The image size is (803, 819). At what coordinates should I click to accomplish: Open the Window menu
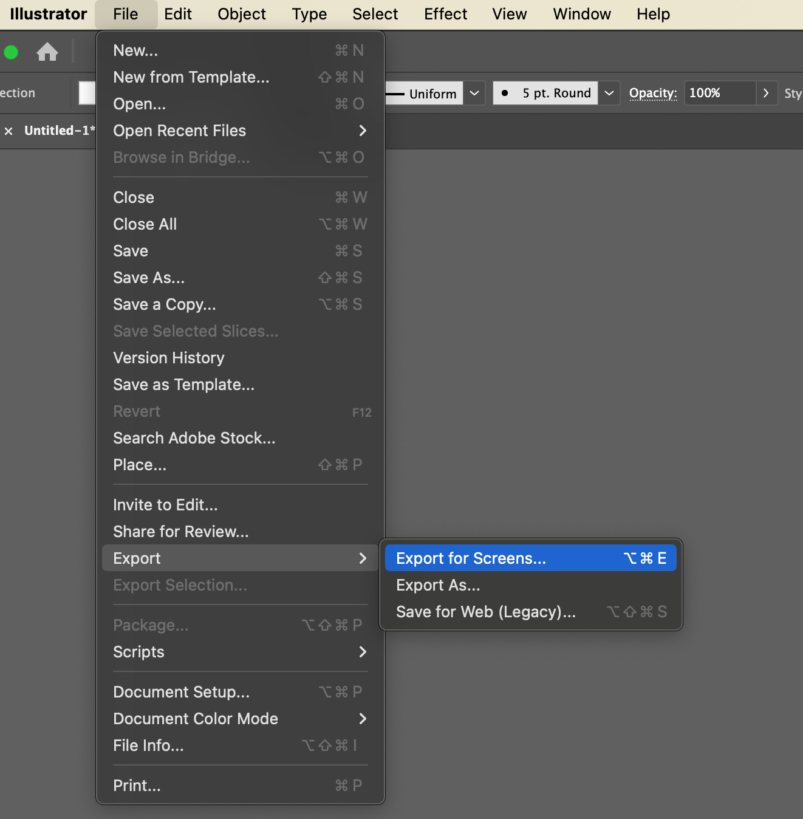coord(581,14)
